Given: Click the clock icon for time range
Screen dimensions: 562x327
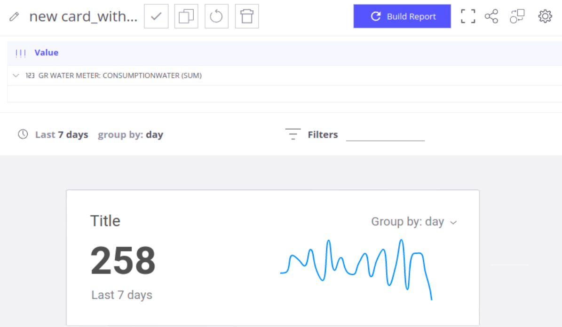Looking at the screenshot, I should [23, 134].
